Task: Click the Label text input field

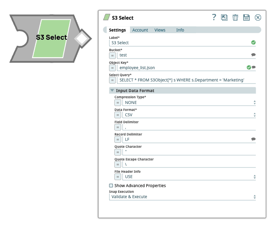Action: (180, 43)
